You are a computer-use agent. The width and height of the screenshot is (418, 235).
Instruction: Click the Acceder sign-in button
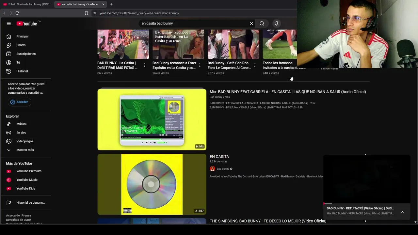(x=19, y=102)
